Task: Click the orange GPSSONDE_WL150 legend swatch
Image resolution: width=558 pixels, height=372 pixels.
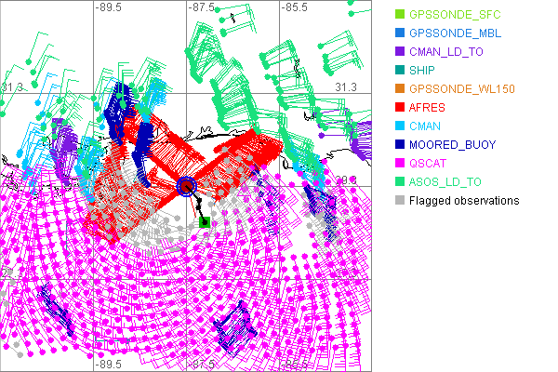Action: pos(400,89)
